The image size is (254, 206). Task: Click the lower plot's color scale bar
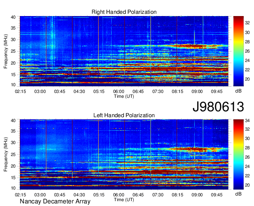tap(238, 154)
